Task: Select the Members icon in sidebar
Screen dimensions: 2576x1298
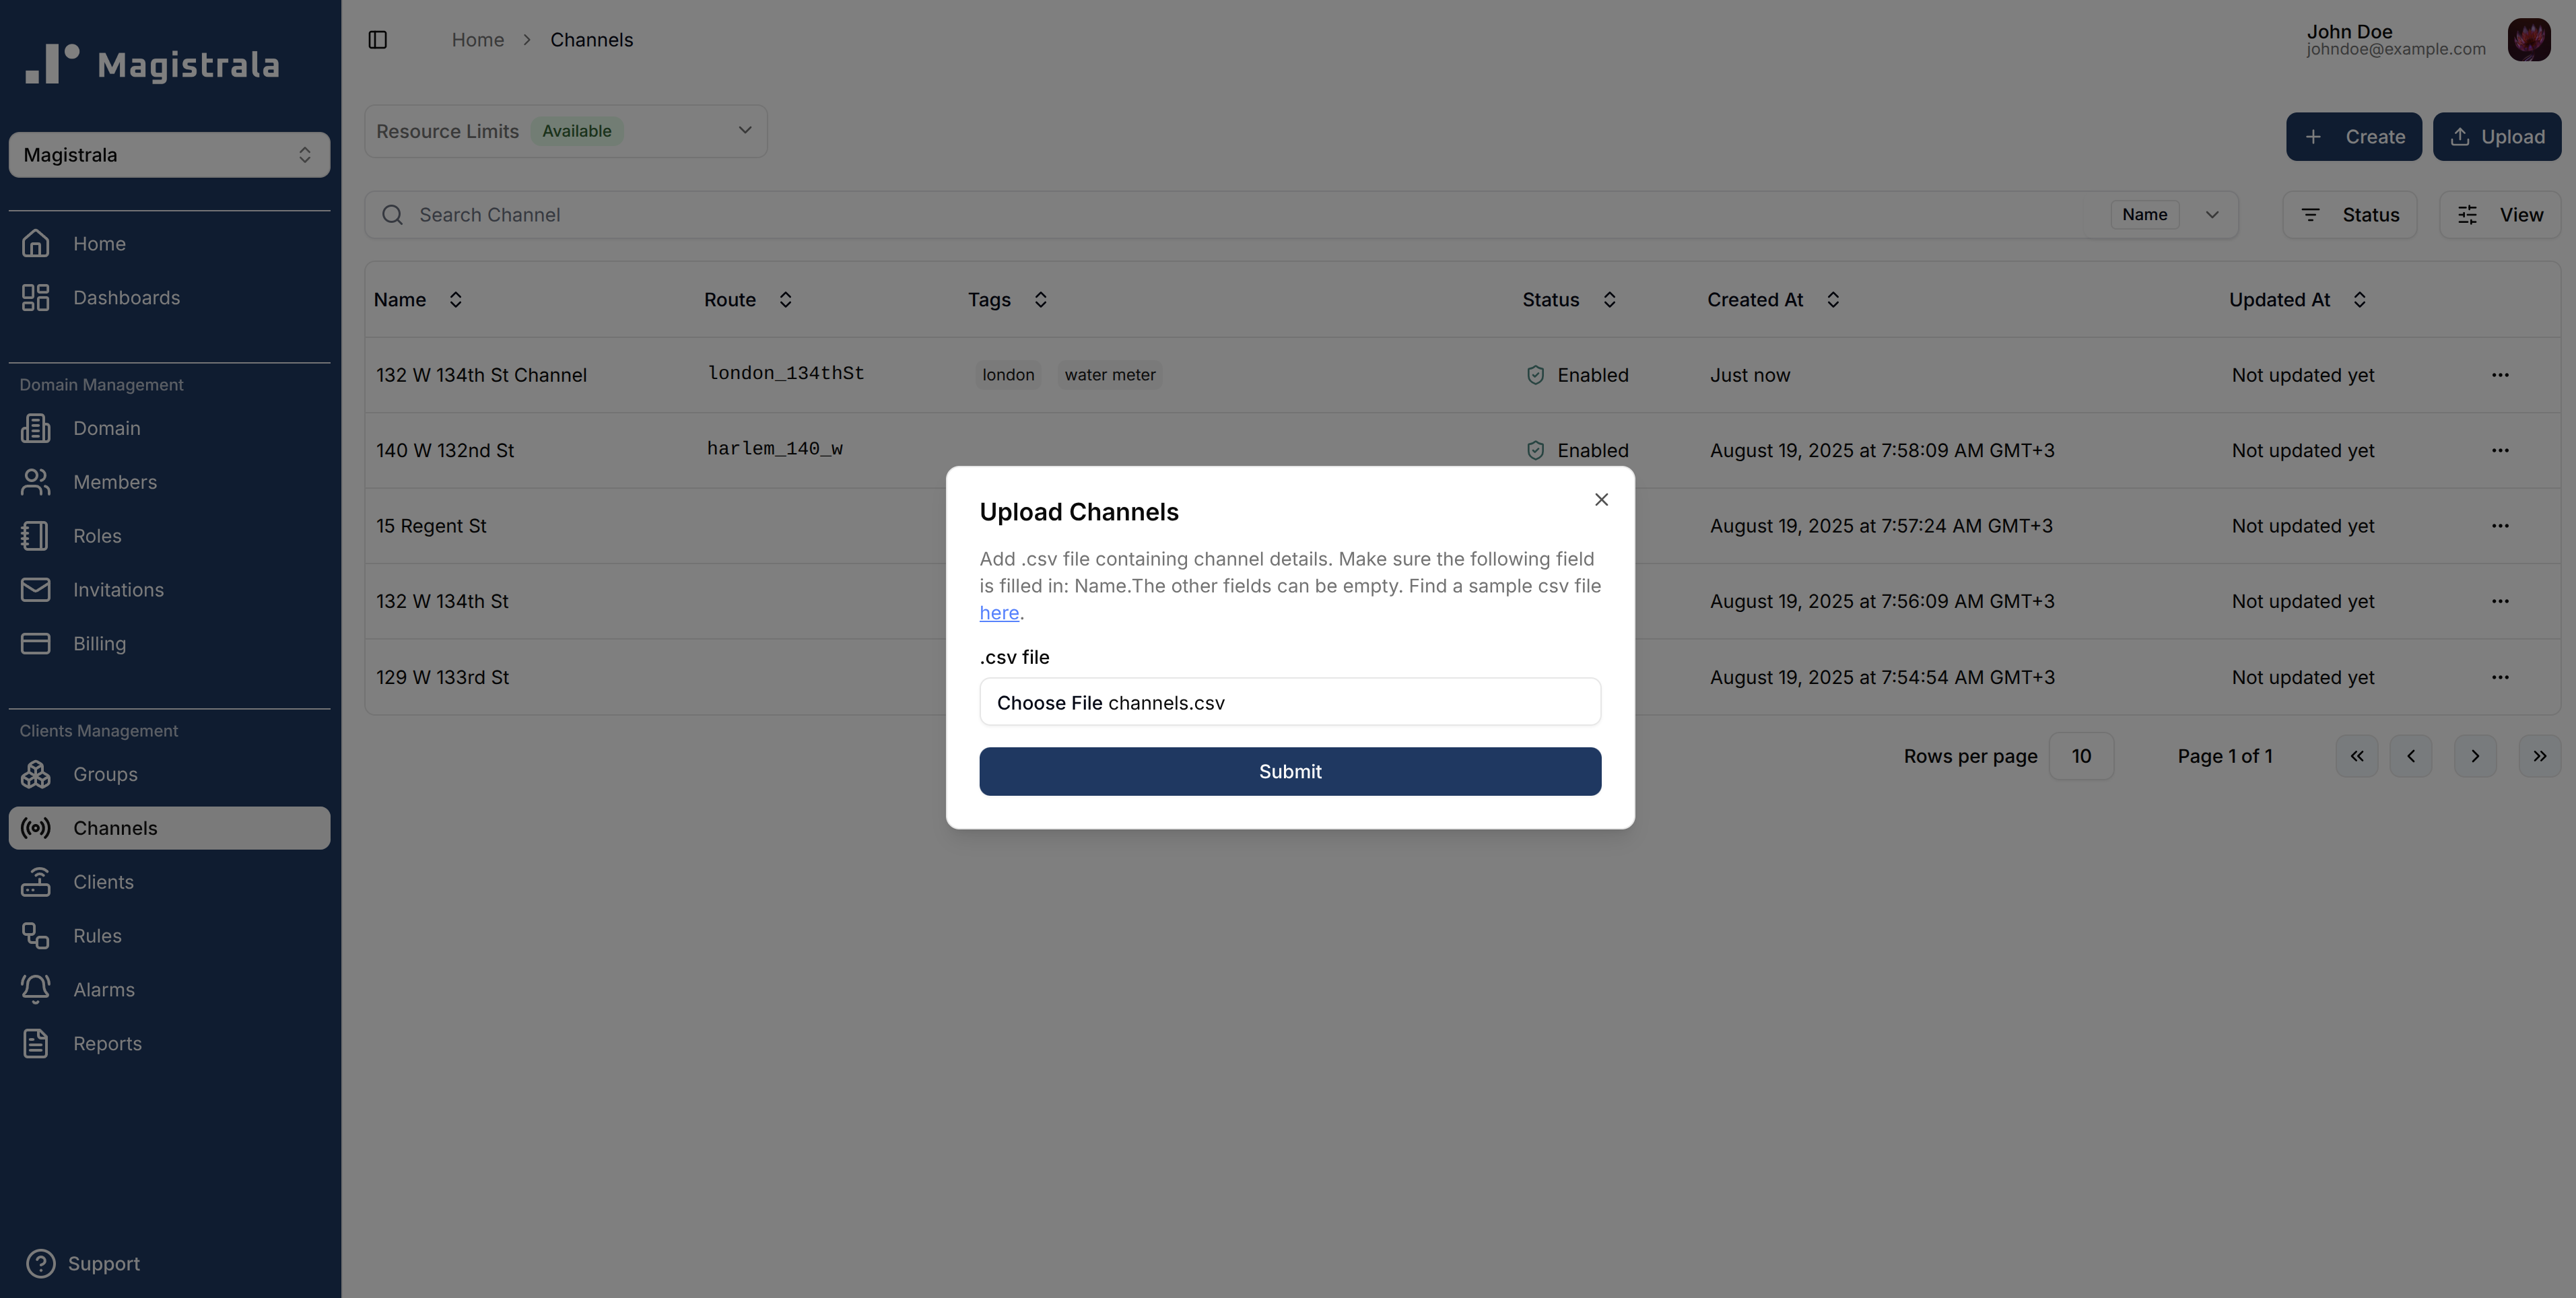Action: 36,481
